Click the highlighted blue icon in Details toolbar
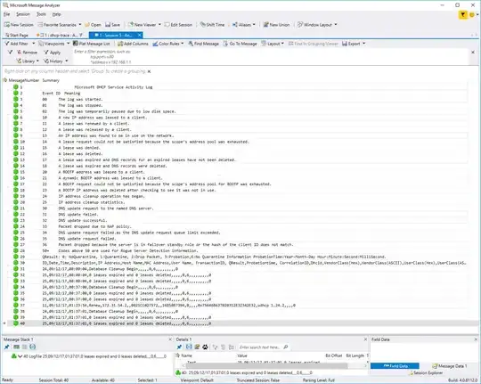Viewport: 481px width, 384px height. pos(189,347)
